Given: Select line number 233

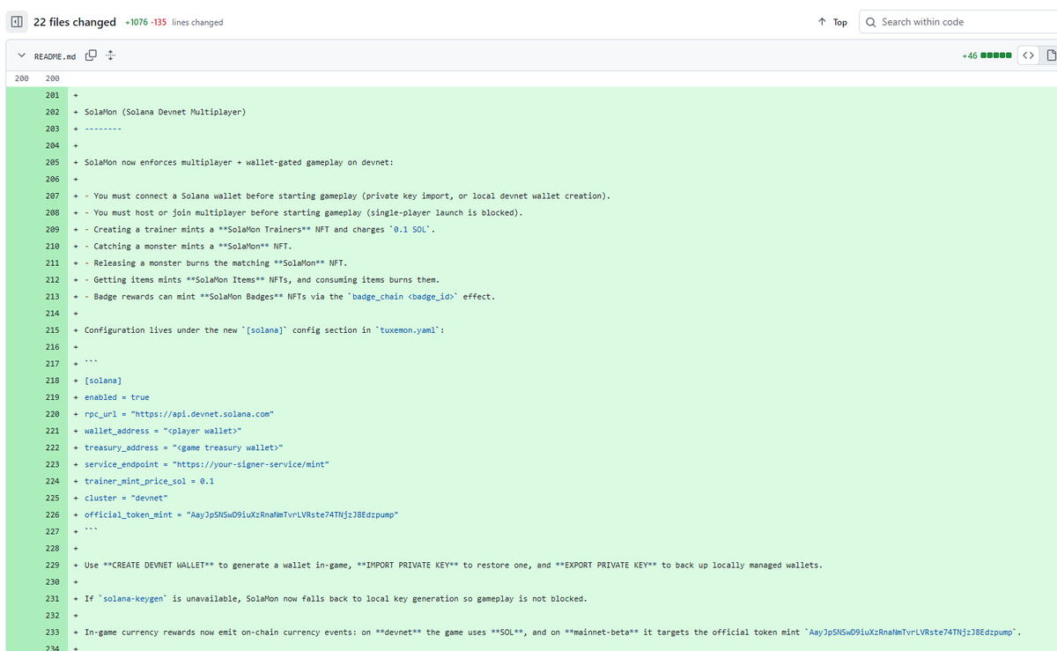Looking at the screenshot, I should pos(52,631).
